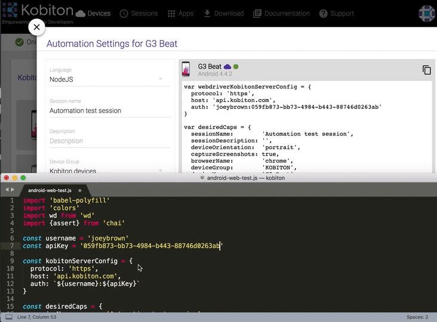Open the Language dropdown showing NodeJS
The width and height of the screenshot is (437, 322).
(110, 79)
